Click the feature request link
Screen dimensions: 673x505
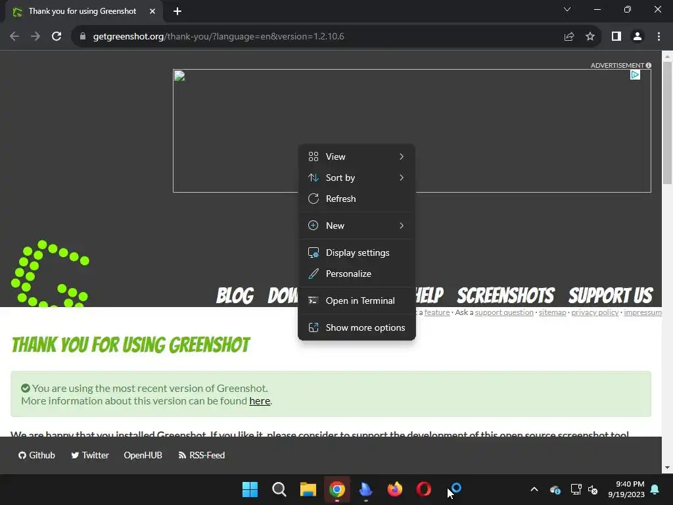point(437,312)
